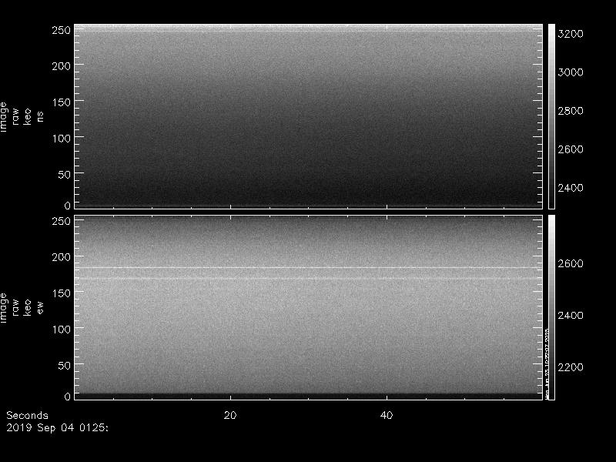Click the ns keogram grayscale colorbar
This screenshot has height=462, width=616.
[551, 116]
